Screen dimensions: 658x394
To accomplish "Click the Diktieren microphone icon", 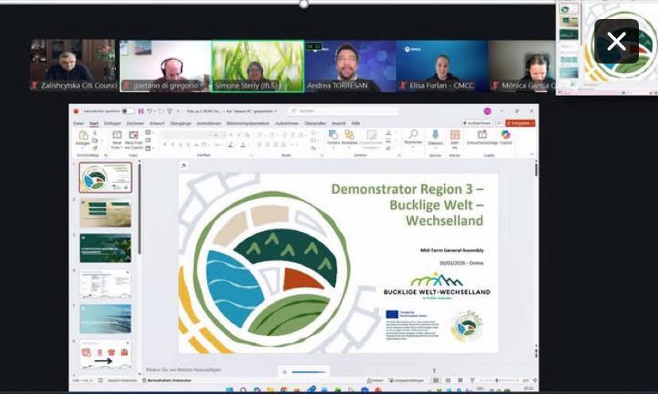I will 435,138.
